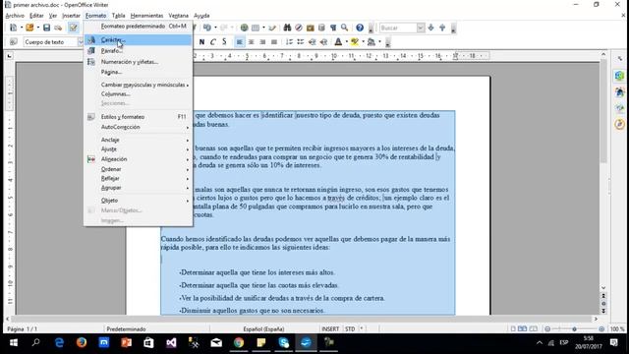This screenshot has width=629, height=354.
Task: Apply highlighting color marker
Action: pos(354,41)
